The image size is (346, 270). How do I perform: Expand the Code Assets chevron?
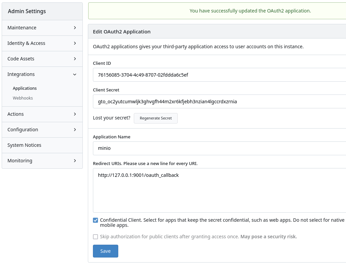(x=75, y=59)
